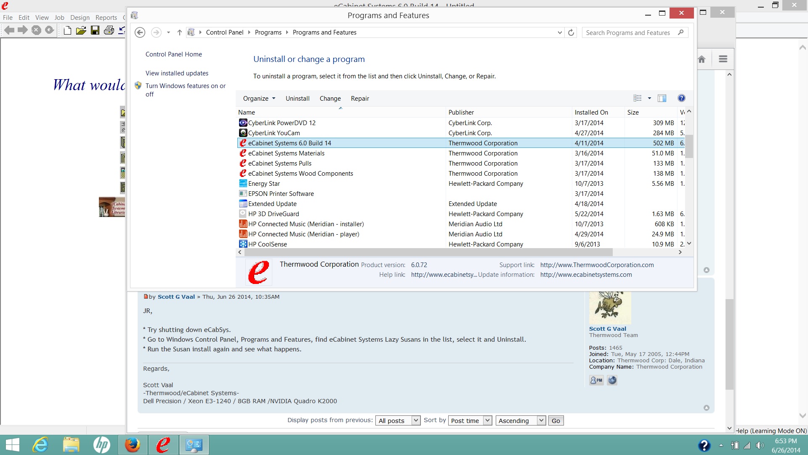Open the Reports menu
Image resolution: width=808 pixels, height=455 pixels.
pos(106,17)
